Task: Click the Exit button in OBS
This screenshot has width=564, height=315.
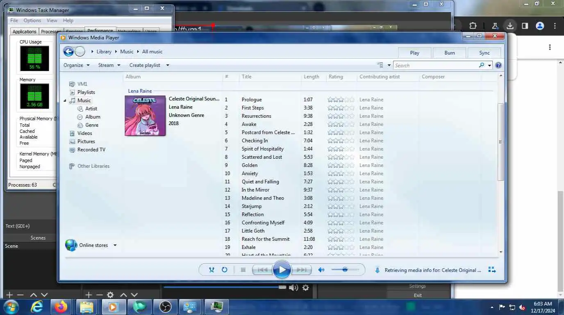Action: pyautogui.click(x=418, y=295)
